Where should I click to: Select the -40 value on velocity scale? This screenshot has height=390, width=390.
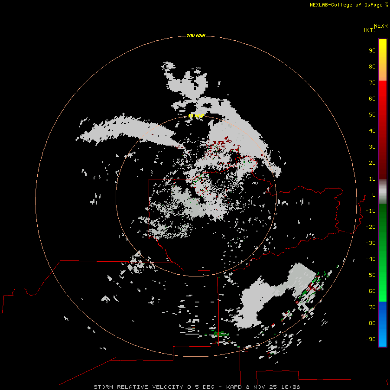point(370,259)
